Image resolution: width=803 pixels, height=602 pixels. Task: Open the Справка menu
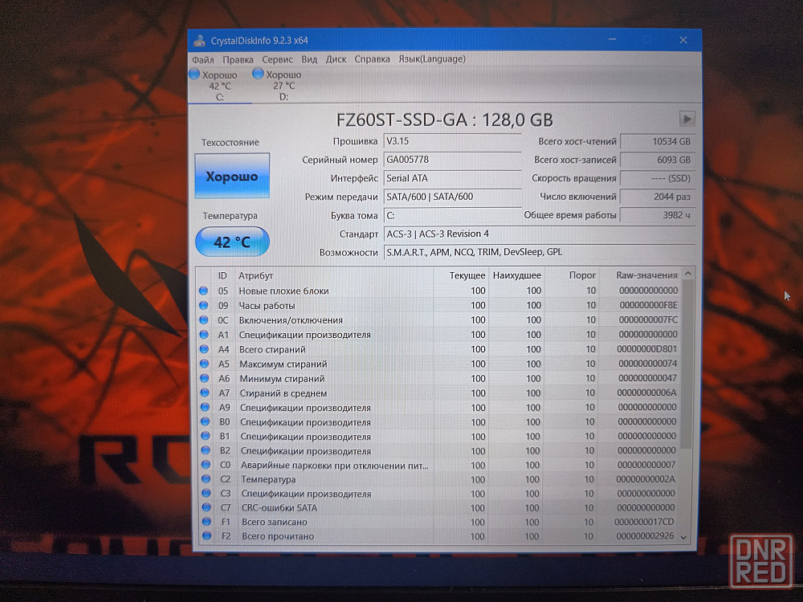click(373, 59)
